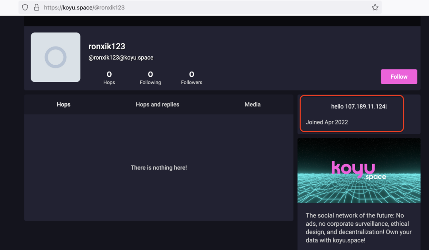View the 0 Following list

150,78
